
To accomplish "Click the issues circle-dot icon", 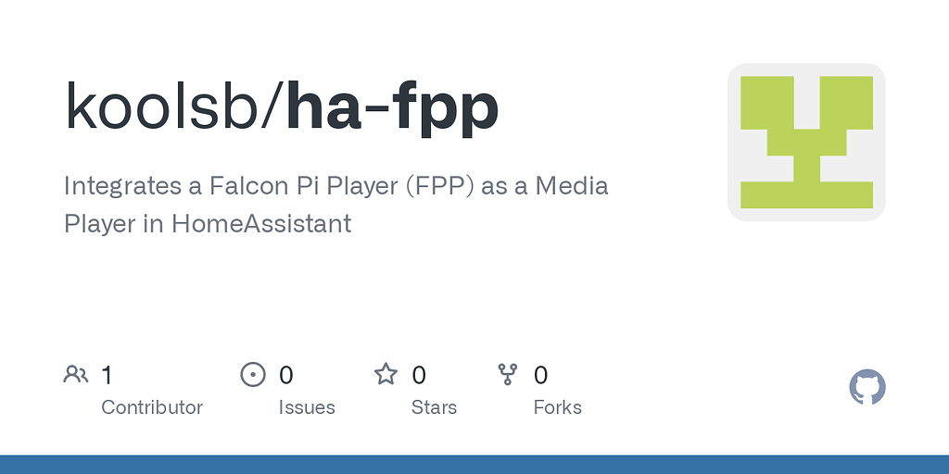I will pyautogui.click(x=252, y=374).
